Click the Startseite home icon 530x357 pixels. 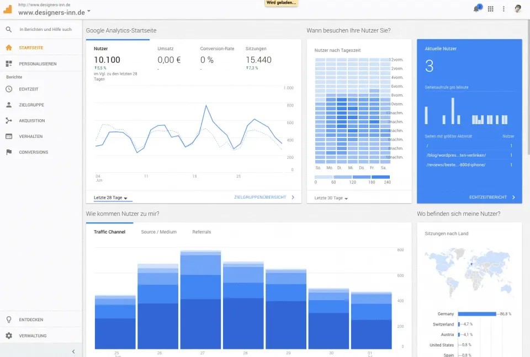tap(8, 47)
